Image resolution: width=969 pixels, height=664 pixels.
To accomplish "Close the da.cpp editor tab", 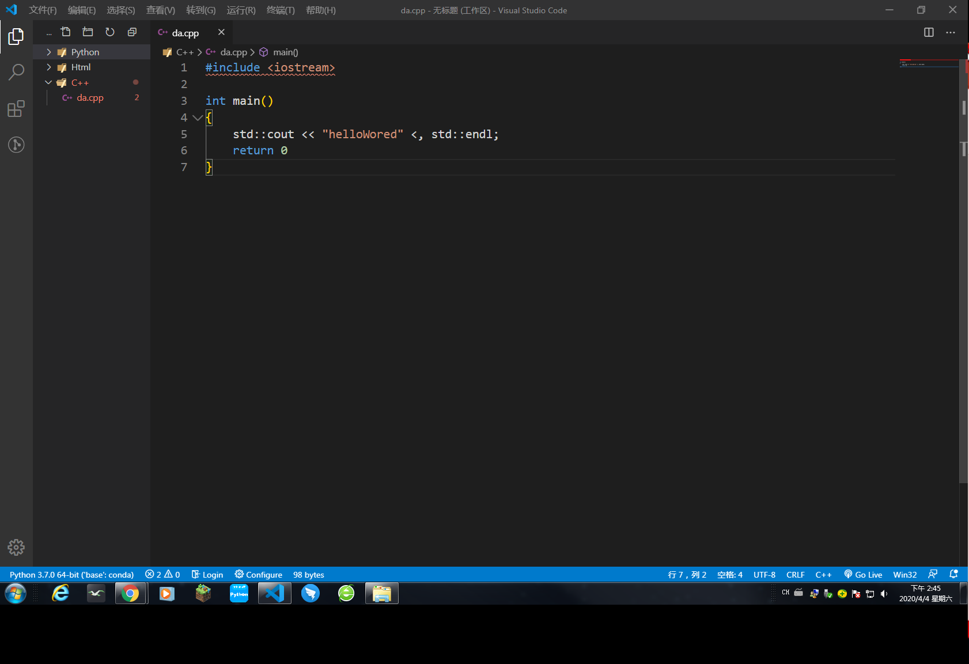I will pyautogui.click(x=221, y=32).
